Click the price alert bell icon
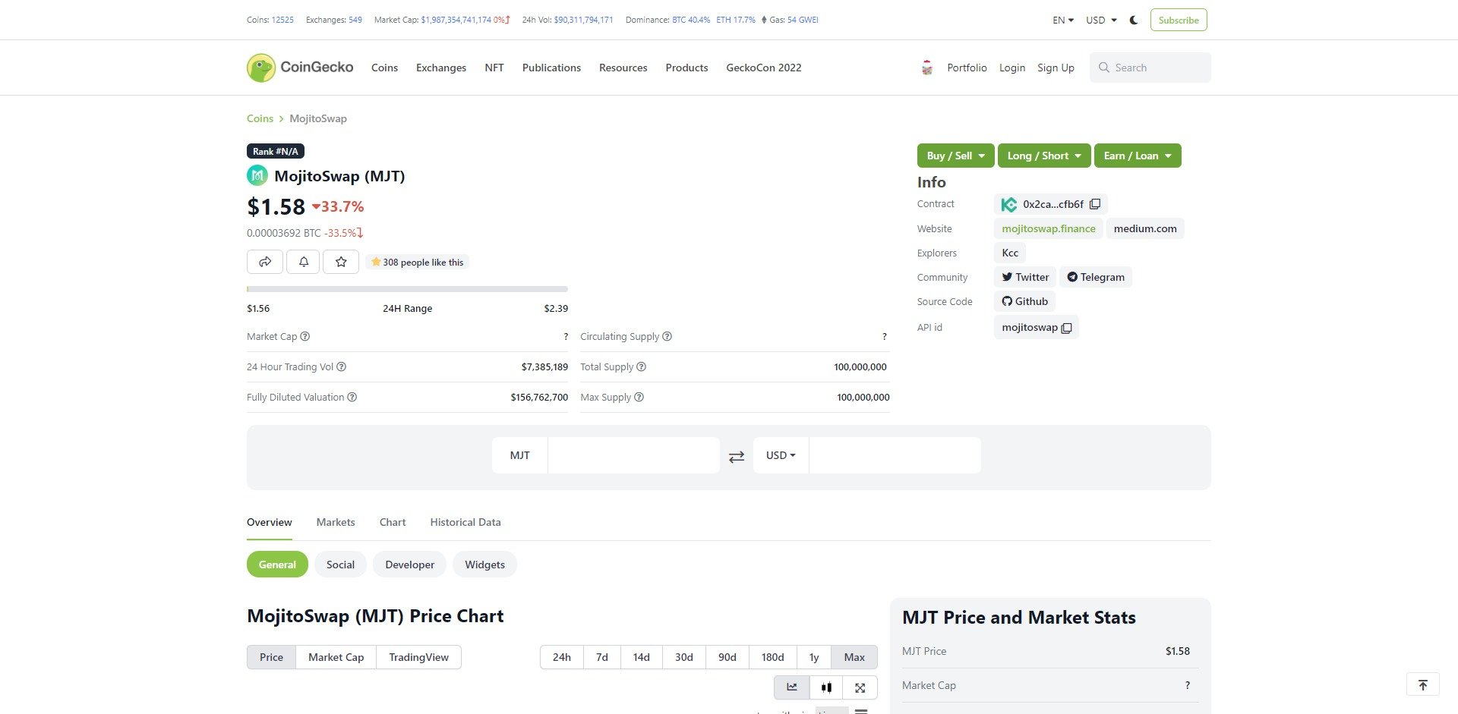 pos(303,262)
